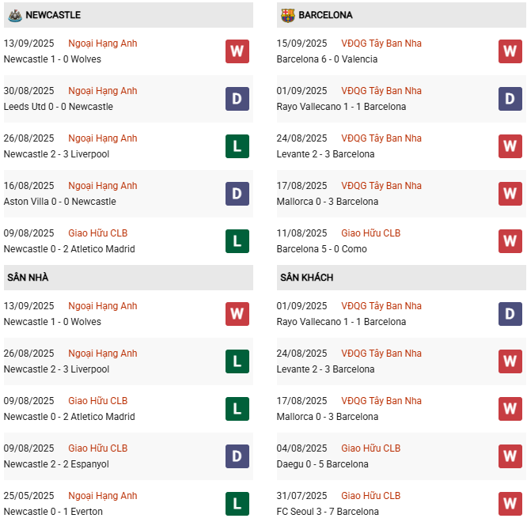Click the W badge for Daegu 0 - 5 Barcelona
527x522 pixels.
510,456
